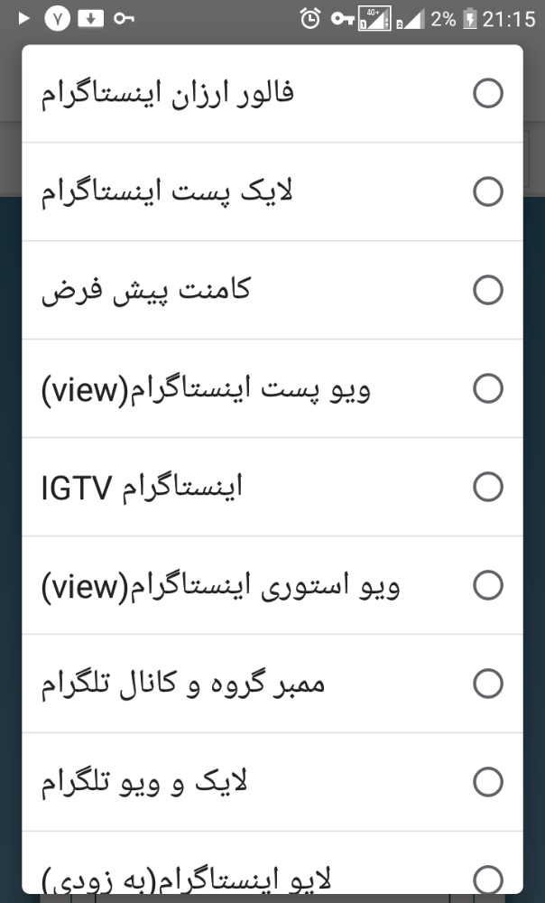
Task: Tap the ویو پست اینستاگرام(view) option text
Action: pyautogui.click(x=206, y=388)
